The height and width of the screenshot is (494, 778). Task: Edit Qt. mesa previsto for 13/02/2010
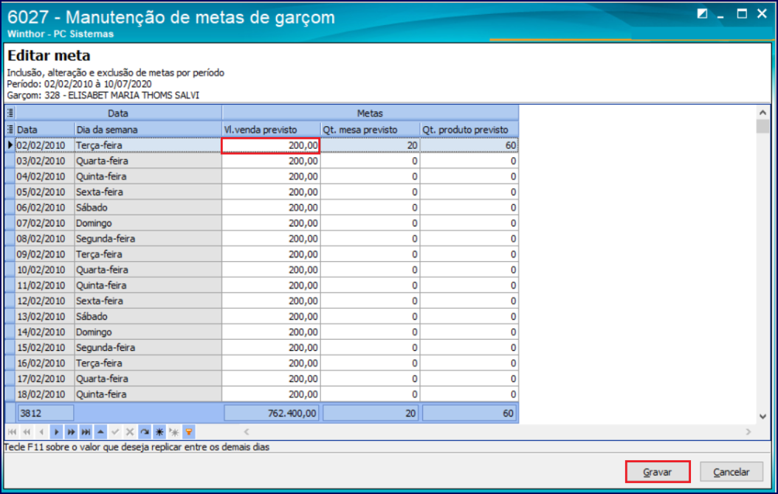(370, 316)
